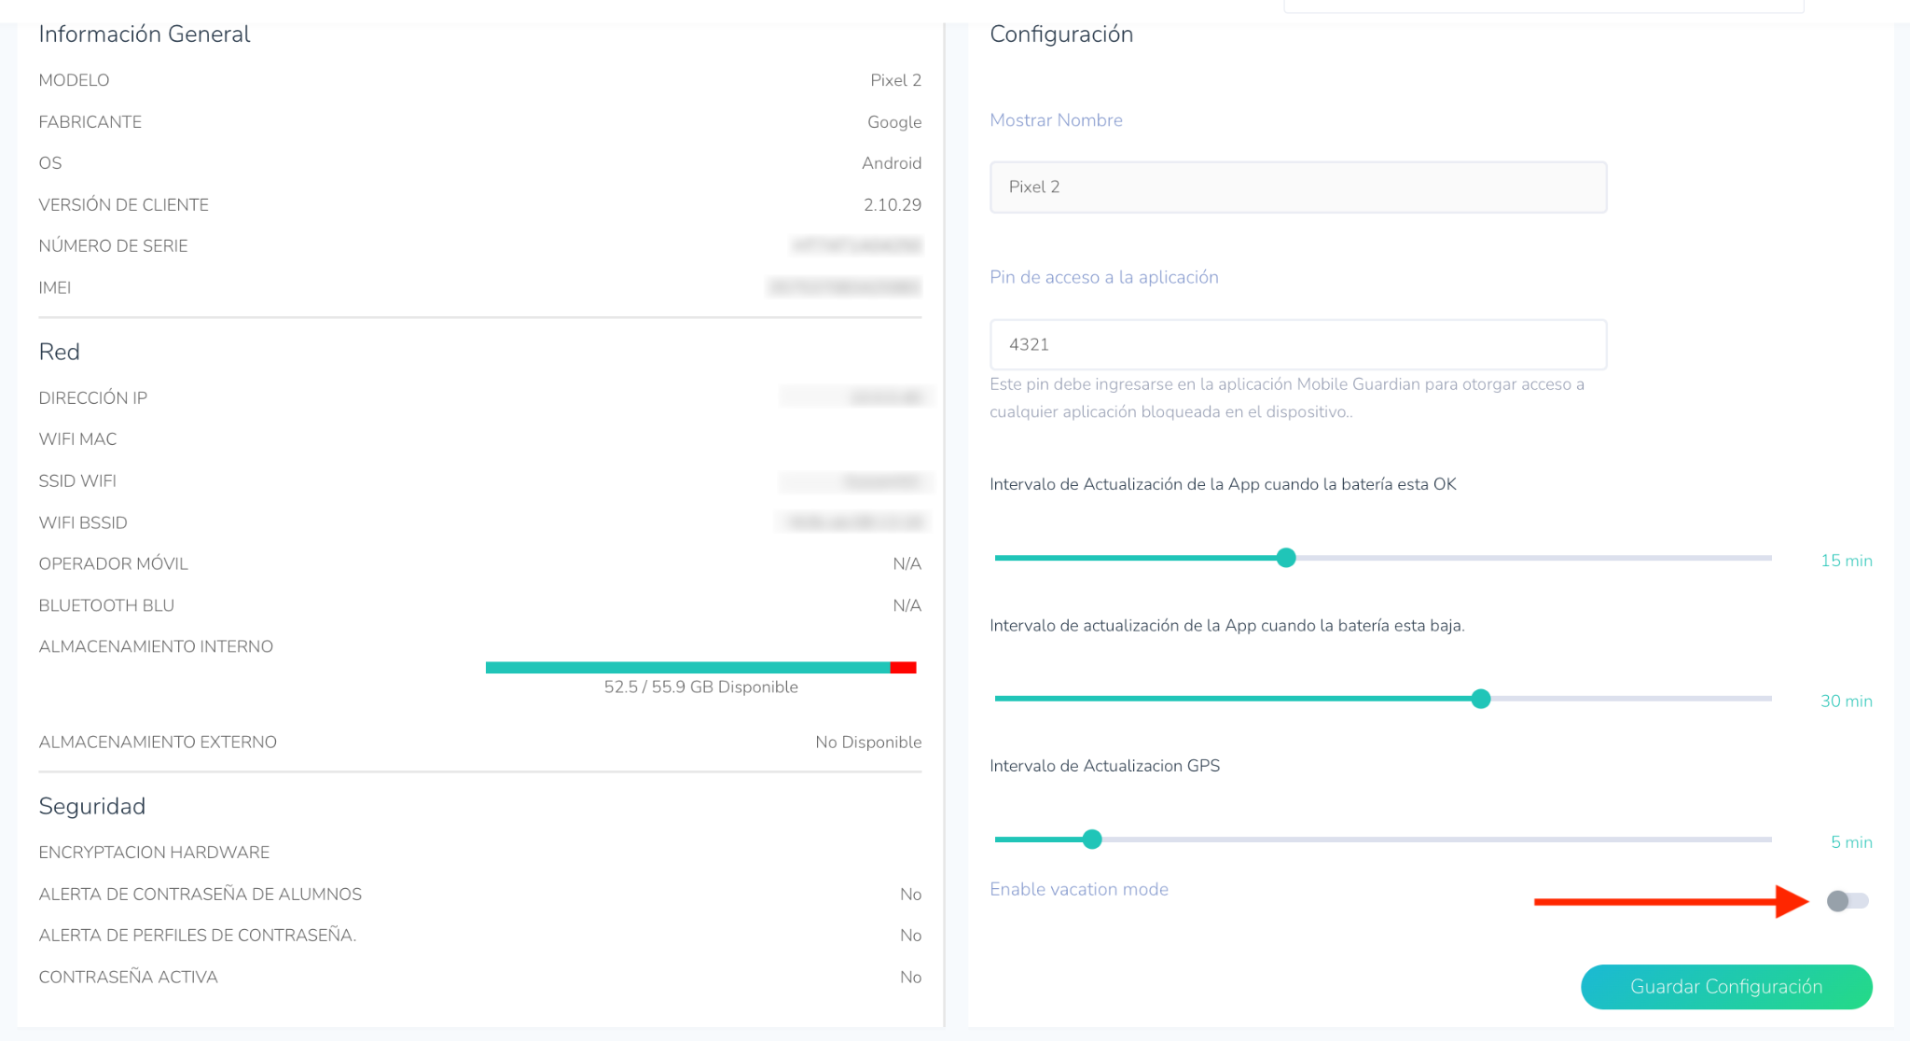
Task: Click the blurred serial number value
Action: click(x=856, y=246)
